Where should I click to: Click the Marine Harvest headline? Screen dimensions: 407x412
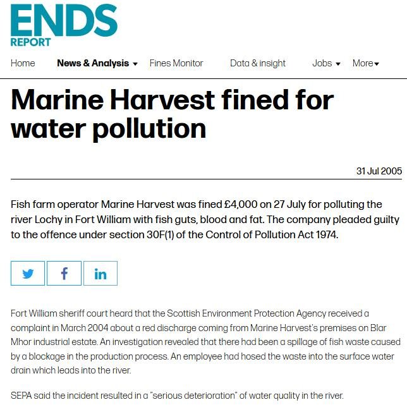click(172, 114)
